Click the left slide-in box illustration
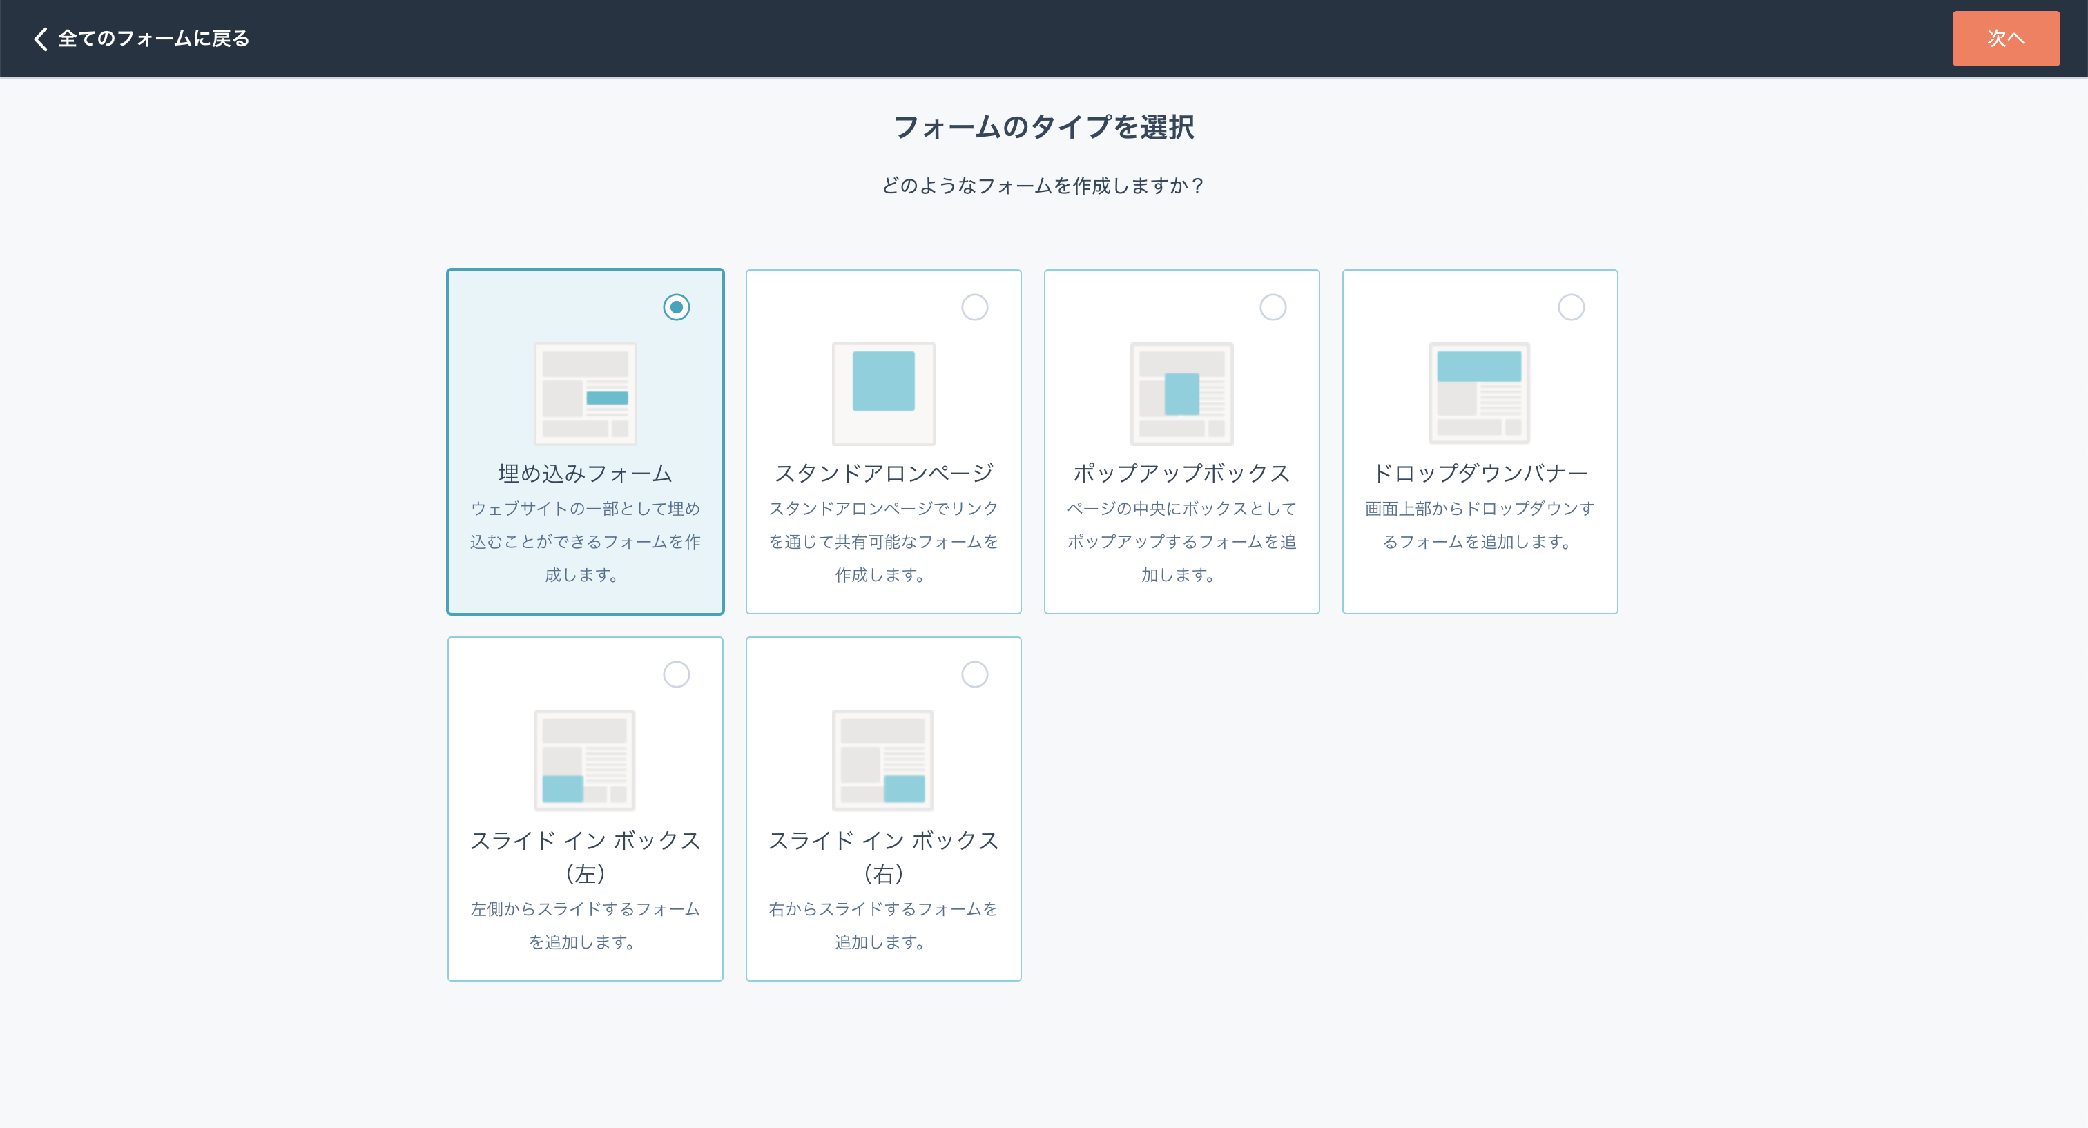Viewport: 2088px width, 1128px height. pyautogui.click(x=584, y=760)
